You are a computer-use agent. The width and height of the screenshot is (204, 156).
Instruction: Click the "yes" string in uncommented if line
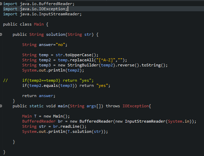[102, 85]
